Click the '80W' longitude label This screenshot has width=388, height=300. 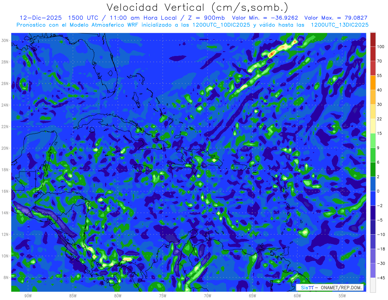[x=118, y=296]
